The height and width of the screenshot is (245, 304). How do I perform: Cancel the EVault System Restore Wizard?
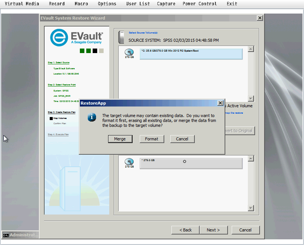click(x=246, y=230)
